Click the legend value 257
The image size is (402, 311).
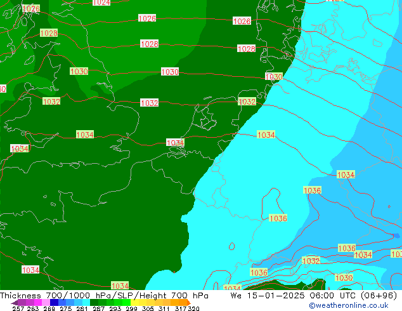[18, 308]
